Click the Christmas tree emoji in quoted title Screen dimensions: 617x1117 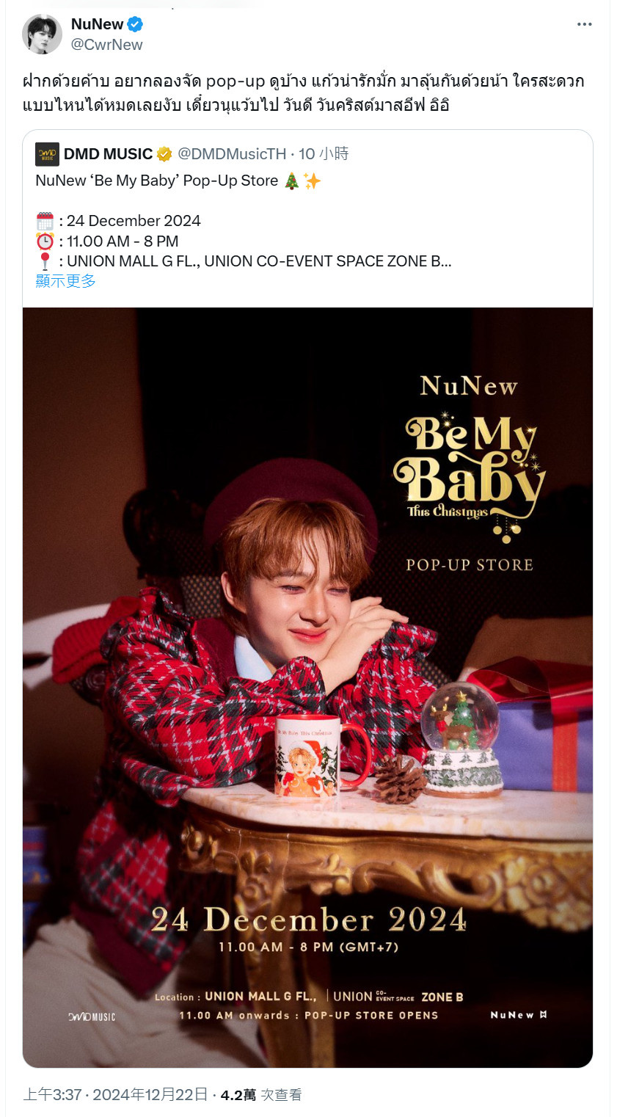click(x=292, y=181)
